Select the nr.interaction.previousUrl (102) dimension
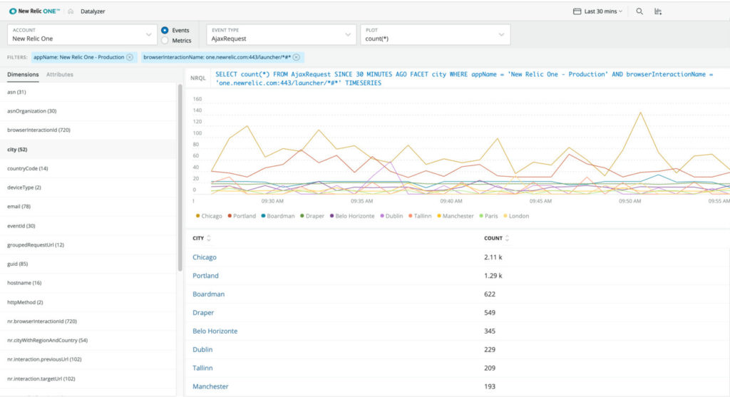 pos(88,359)
